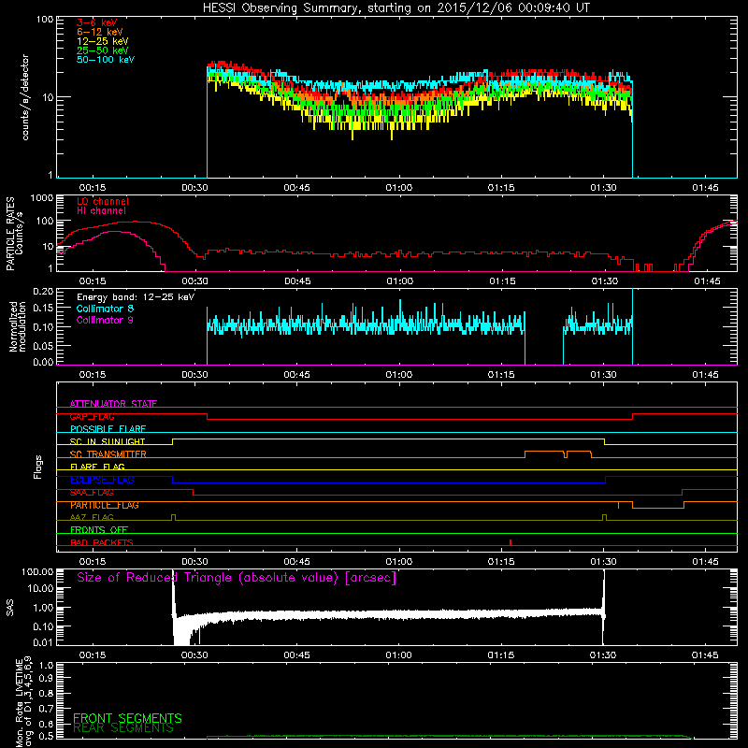Click the SC_TRANSMITTER flag label

tap(108, 454)
